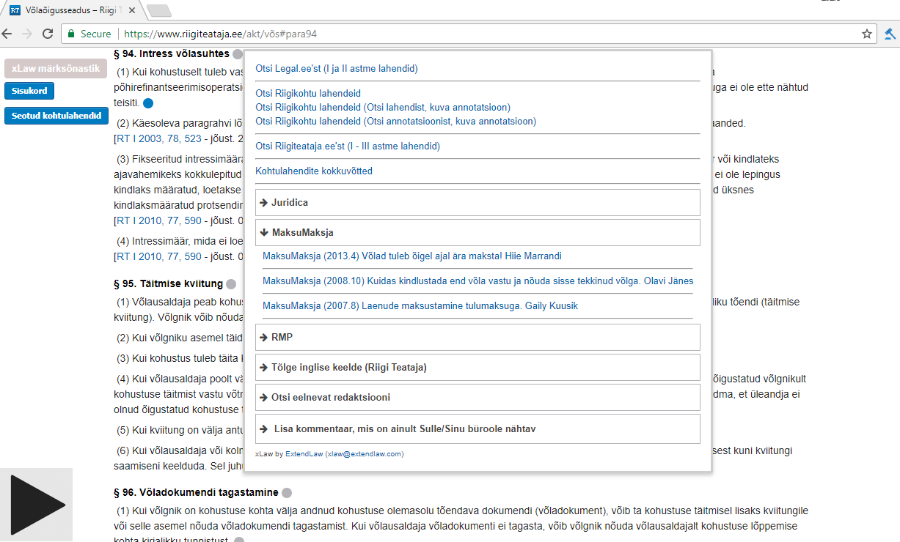Click gray dot next to § 96 heading
Image resolution: width=900 pixels, height=542 pixels.
tap(287, 493)
